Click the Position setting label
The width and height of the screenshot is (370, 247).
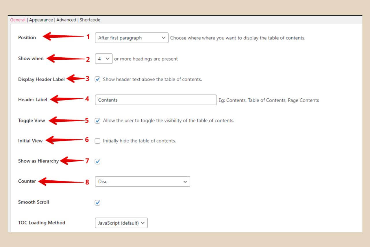[x=27, y=37]
